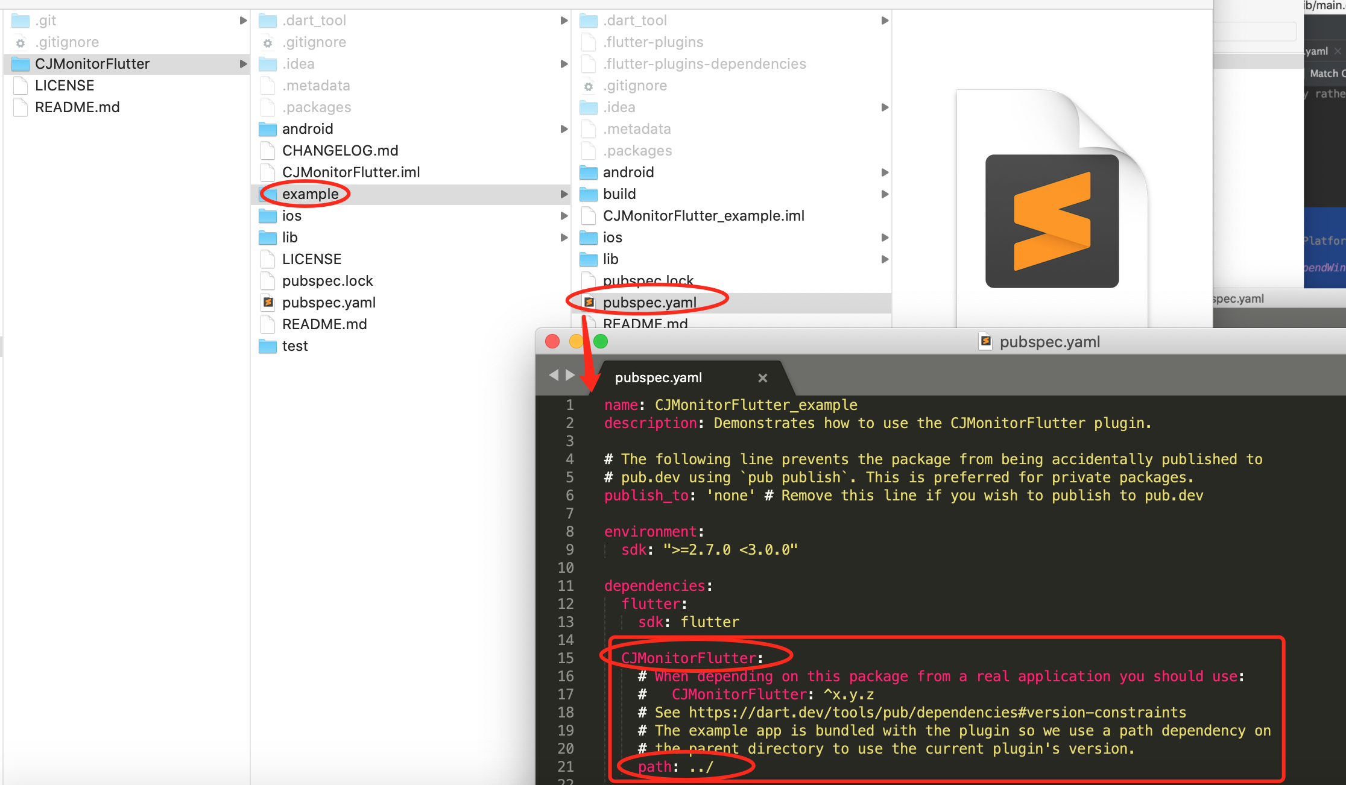1346x785 pixels.
Task: Select README.md in the first column
Action: [77, 107]
